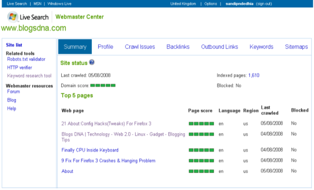Open 'Finally CPU Inside Keyboard' page link
The image size is (314, 190).
coord(90,150)
